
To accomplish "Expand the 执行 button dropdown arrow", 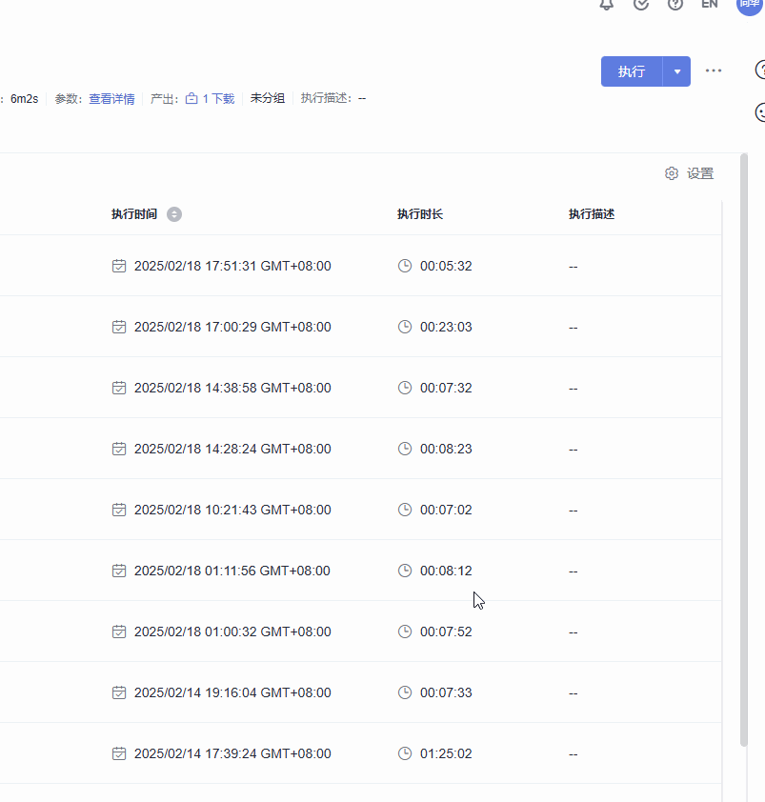I will coord(676,71).
